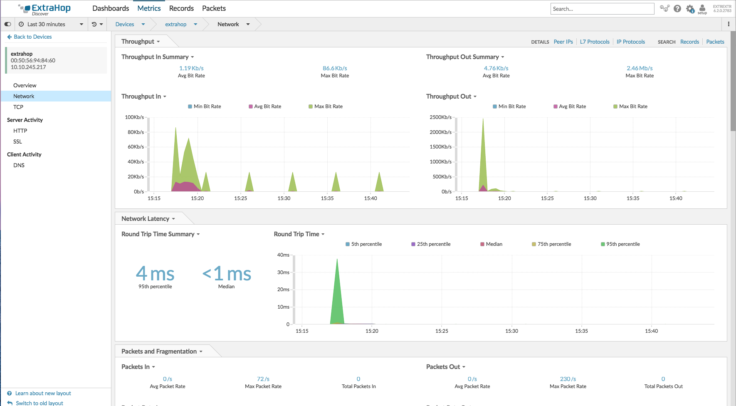The height and width of the screenshot is (406, 736).
Task: Click inside the Search field
Action: pyautogui.click(x=602, y=9)
